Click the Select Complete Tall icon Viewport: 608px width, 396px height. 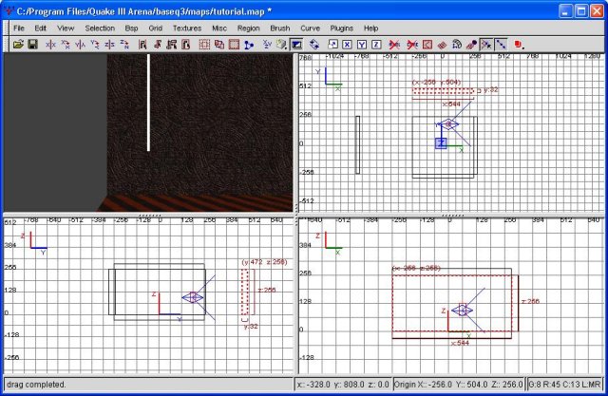tap(142, 45)
